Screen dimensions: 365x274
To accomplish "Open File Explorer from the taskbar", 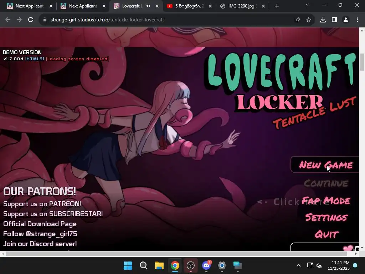I will [x=159, y=265].
